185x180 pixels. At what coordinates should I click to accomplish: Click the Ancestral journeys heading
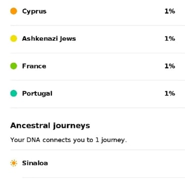50,126
